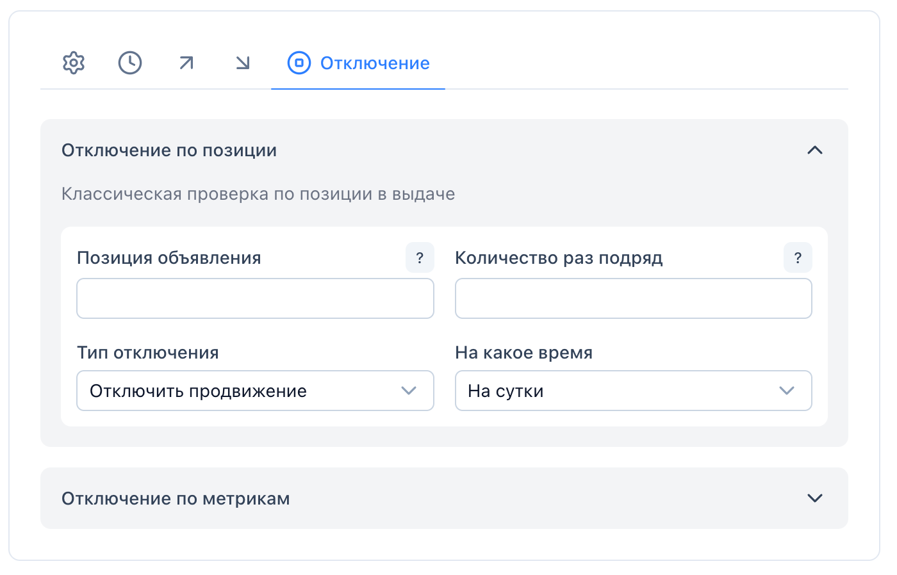Show help for Количество раз подряд
Screen dimensions: 897x575
pos(798,257)
